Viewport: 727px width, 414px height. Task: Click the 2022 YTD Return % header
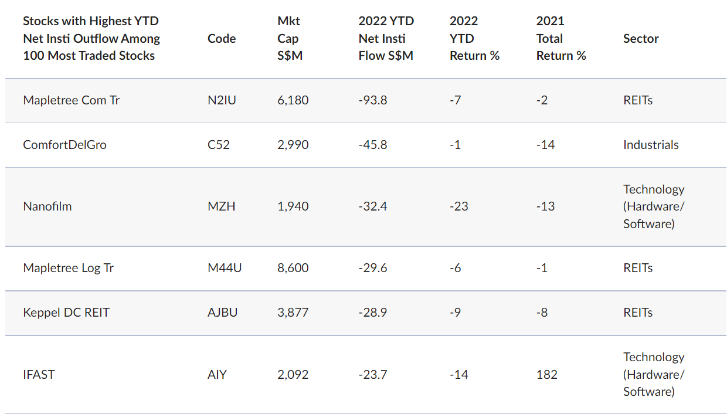[x=474, y=39]
